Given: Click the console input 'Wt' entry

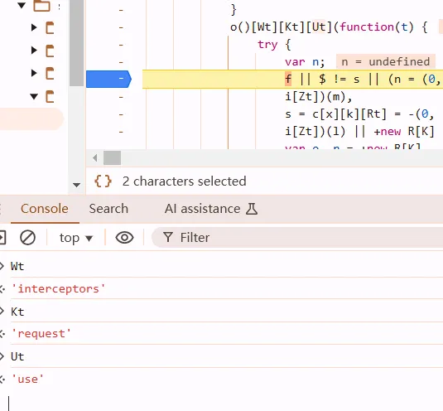Looking at the screenshot, I should [x=17, y=266].
